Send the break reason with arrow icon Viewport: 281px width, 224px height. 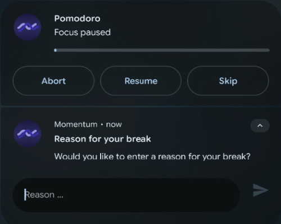click(x=260, y=190)
